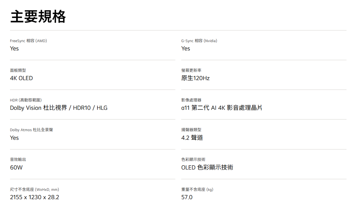The image size is (356, 220).
Task: Click the 影像處理器 label
Action: pos(191,100)
